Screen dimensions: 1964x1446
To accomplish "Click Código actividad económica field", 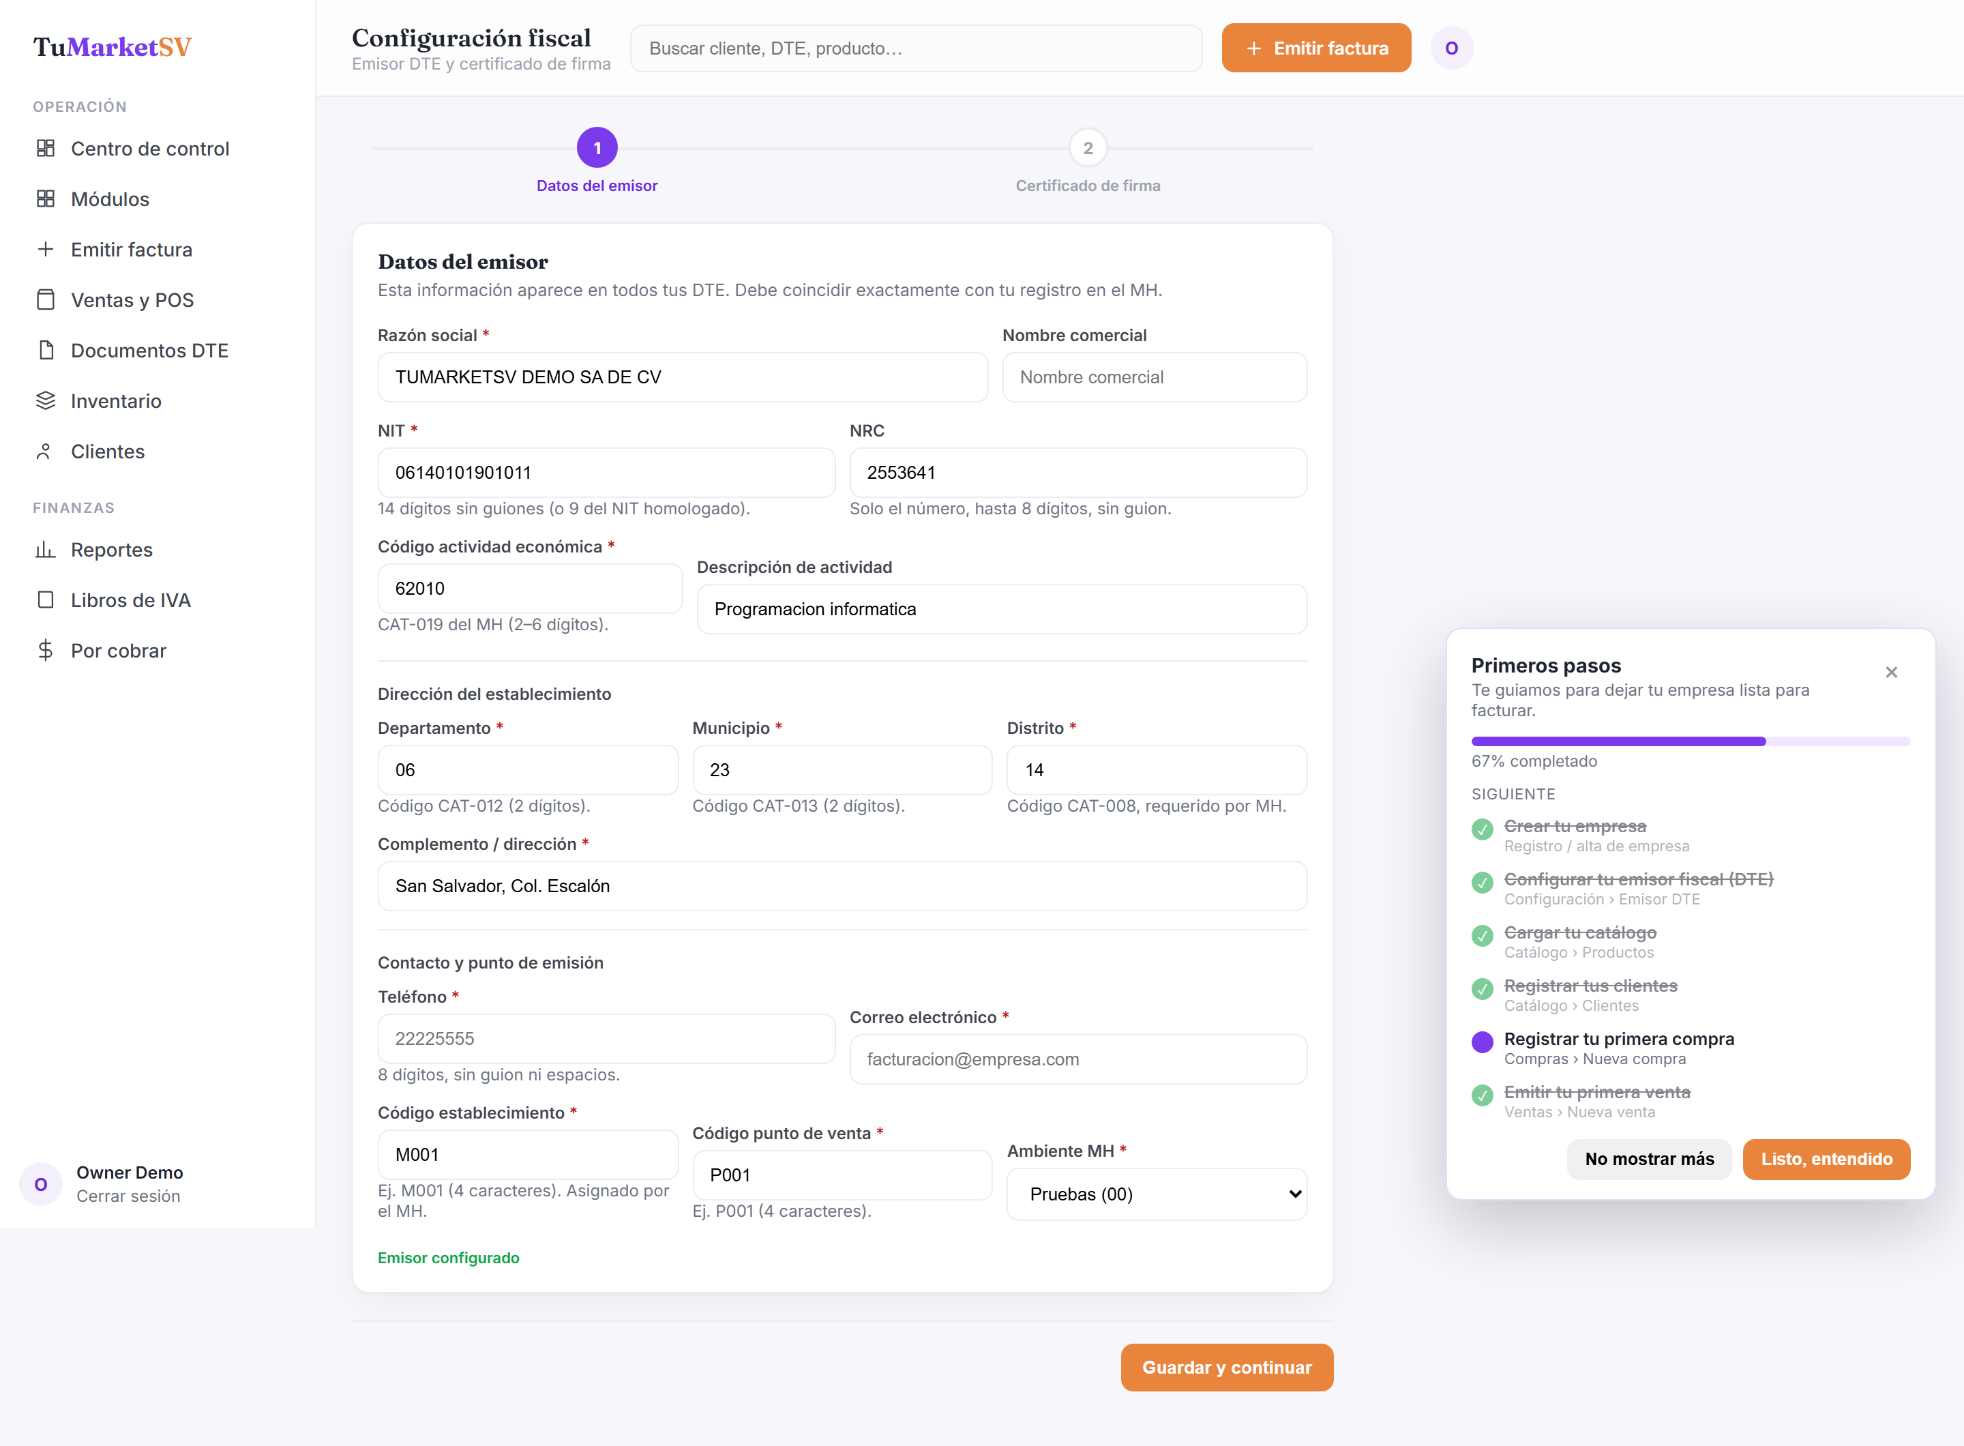I will point(531,588).
